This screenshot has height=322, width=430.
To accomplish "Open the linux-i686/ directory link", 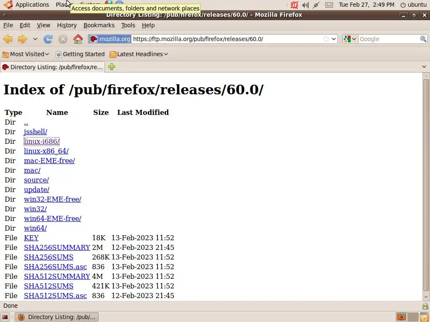I will point(42,141).
